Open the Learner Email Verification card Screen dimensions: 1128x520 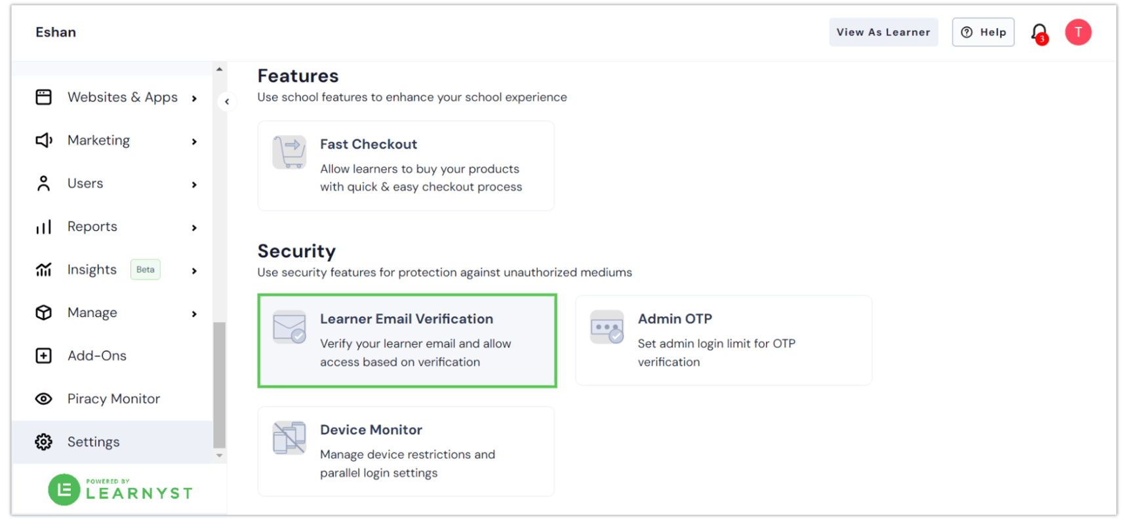point(407,340)
